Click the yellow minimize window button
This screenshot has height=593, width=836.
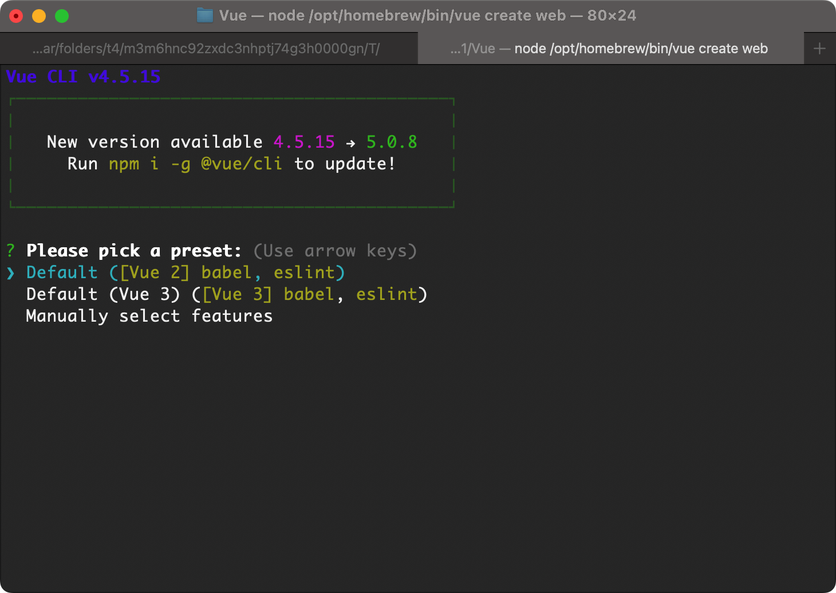39,16
